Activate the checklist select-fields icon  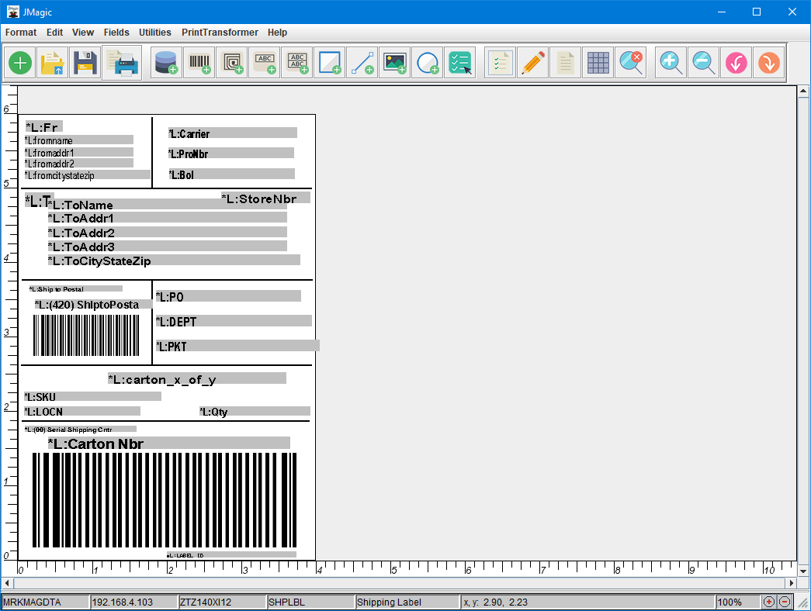pos(459,63)
